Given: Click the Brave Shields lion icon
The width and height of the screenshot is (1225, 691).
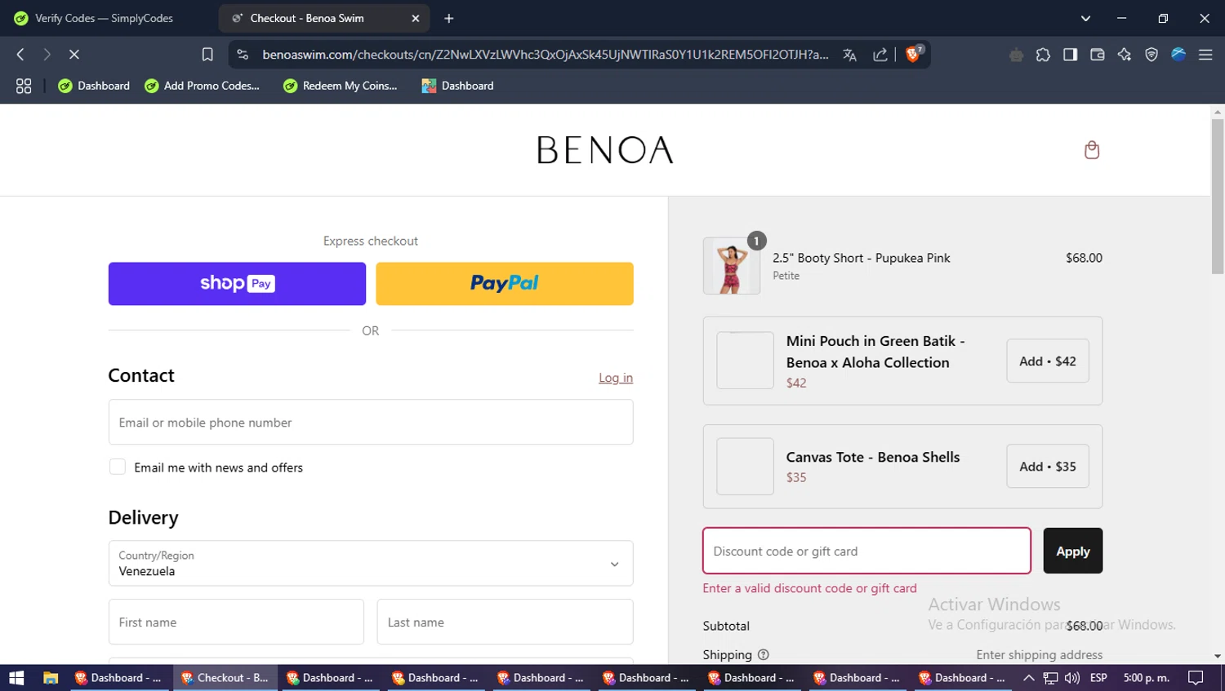Looking at the screenshot, I should pos(914,54).
